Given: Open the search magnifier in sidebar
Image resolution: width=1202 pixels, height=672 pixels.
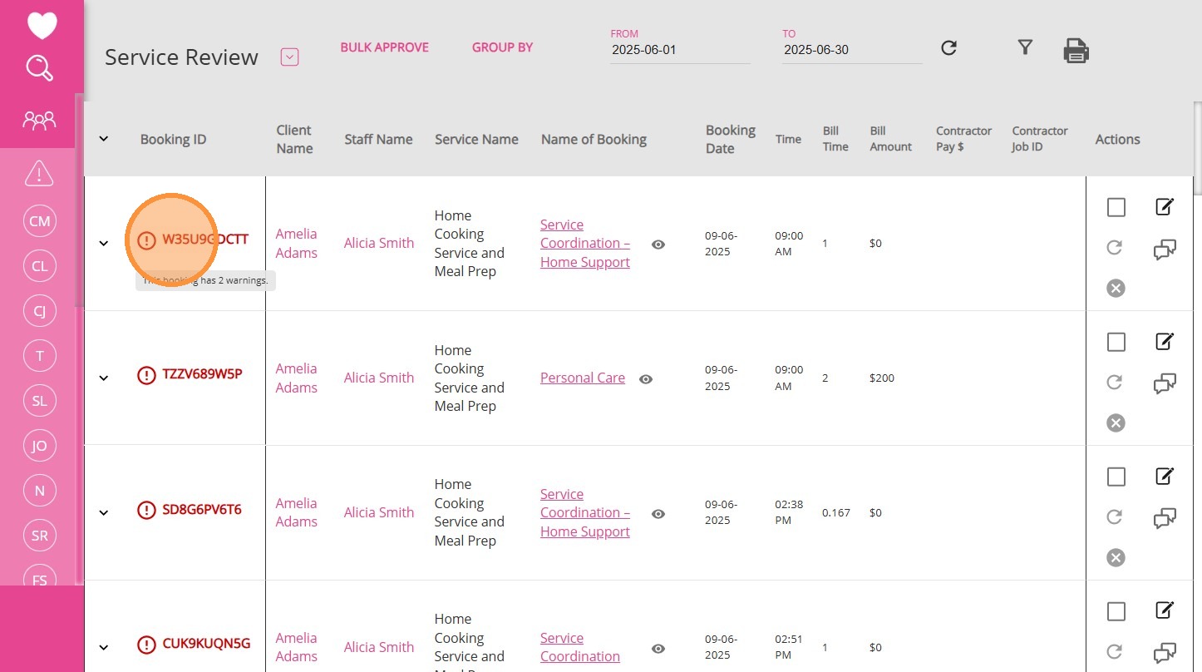Looking at the screenshot, I should tap(40, 67).
